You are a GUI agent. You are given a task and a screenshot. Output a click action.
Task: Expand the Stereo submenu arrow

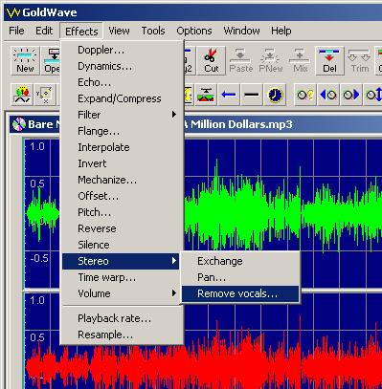point(174,261)
